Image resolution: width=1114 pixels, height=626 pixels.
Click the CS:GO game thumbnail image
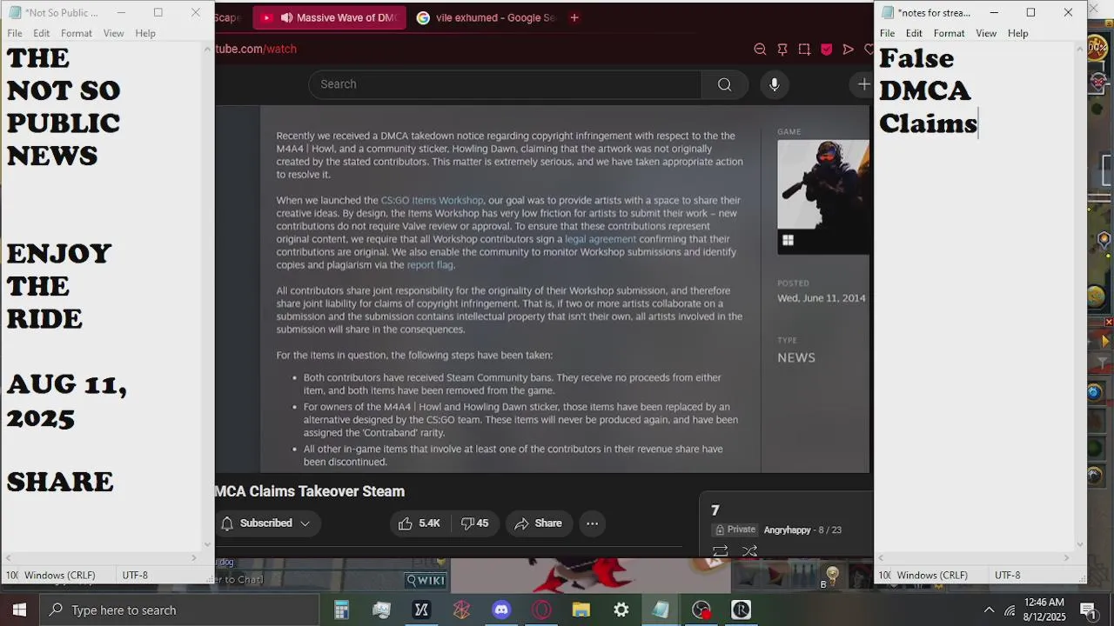coord(823,197)
